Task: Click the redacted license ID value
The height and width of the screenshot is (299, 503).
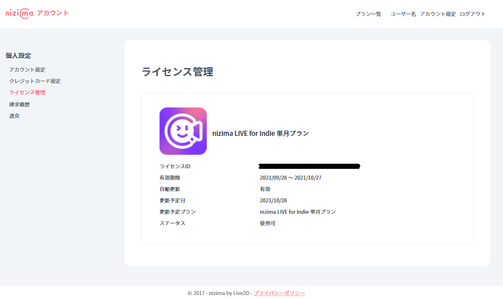Action: [310, 166]
